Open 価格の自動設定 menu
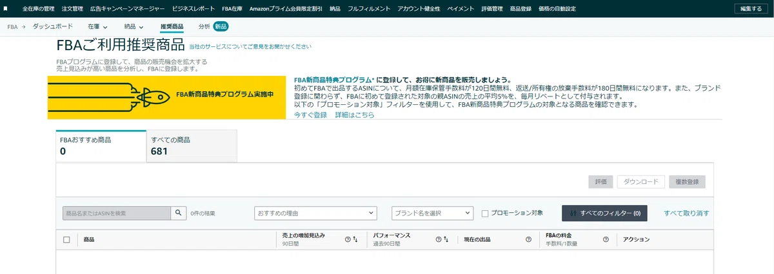The height and width of the screenshot is (274, 774). pos(557,9)
